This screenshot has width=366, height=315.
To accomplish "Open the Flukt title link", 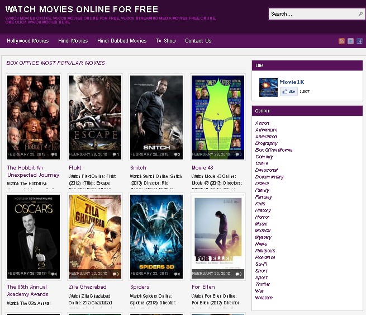I will [x=75, y=167].
